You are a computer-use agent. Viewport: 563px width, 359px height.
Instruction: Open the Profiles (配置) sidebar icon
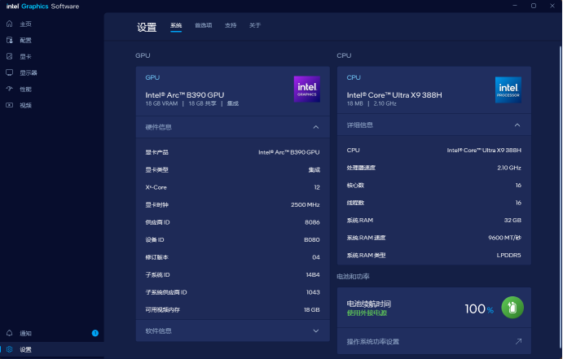click(10, 40)
